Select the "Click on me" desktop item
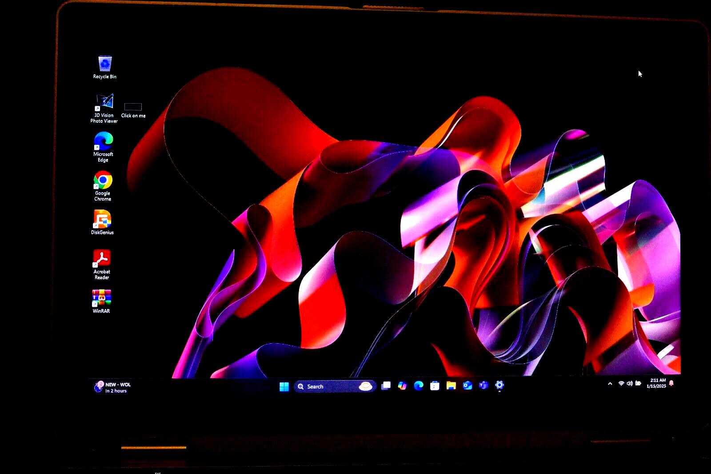The image size is (711, 474). pos(133,110)
